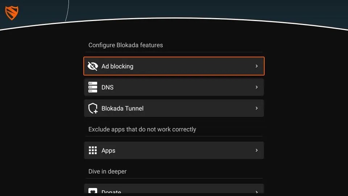
Task: Click the DNS server stack icon
Action: coord(93,87)
